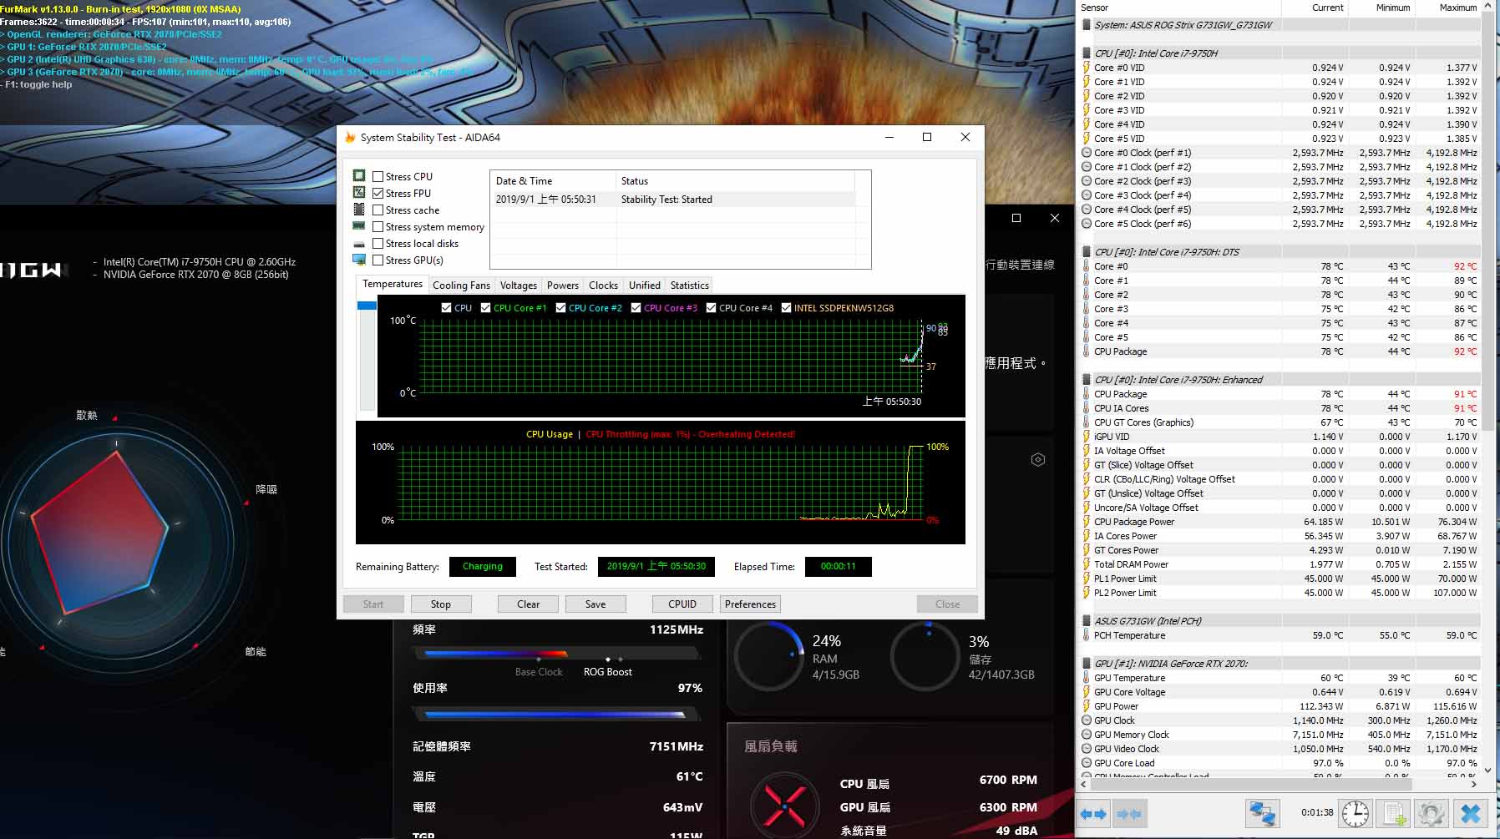Switch to the Clocks tab
1500x839 pixels.
click(603, 285)
